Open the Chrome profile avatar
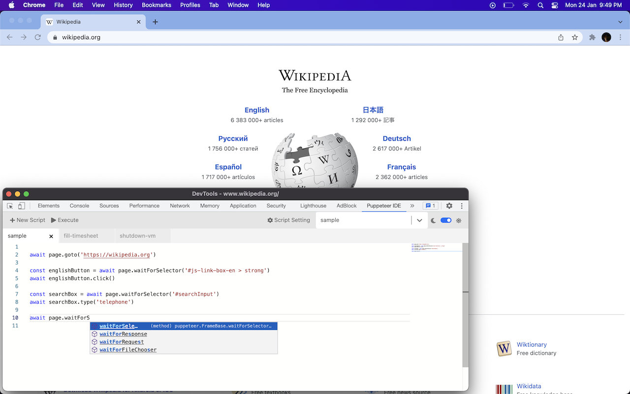The image size is (630, 394). (606, 37)
